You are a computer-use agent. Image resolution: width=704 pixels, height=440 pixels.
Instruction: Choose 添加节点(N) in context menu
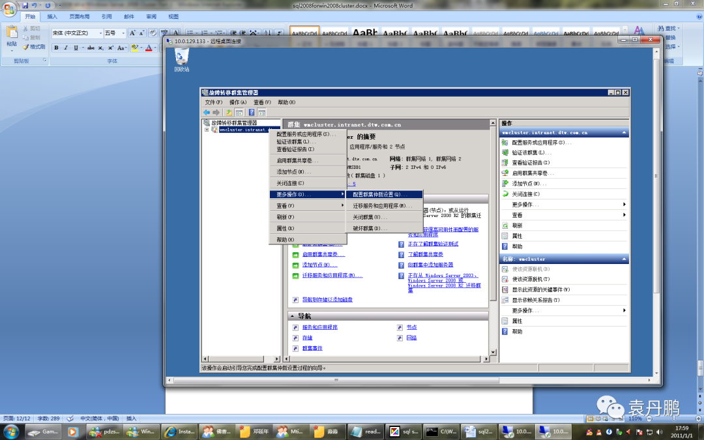308,171
